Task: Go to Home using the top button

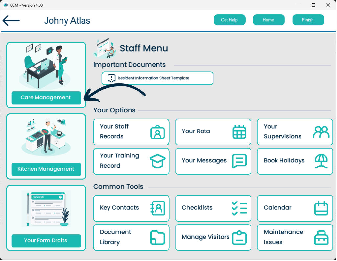Action: click(268, 20)
